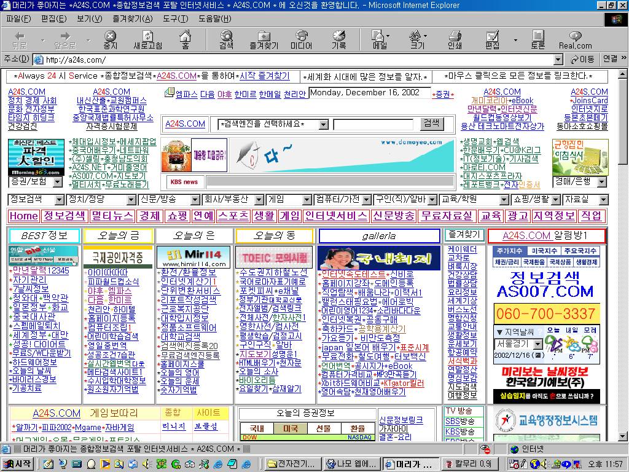
Task: Expand the 회사/부동산 dropdown
Action: pyautogui.click(x=233, y=200)
